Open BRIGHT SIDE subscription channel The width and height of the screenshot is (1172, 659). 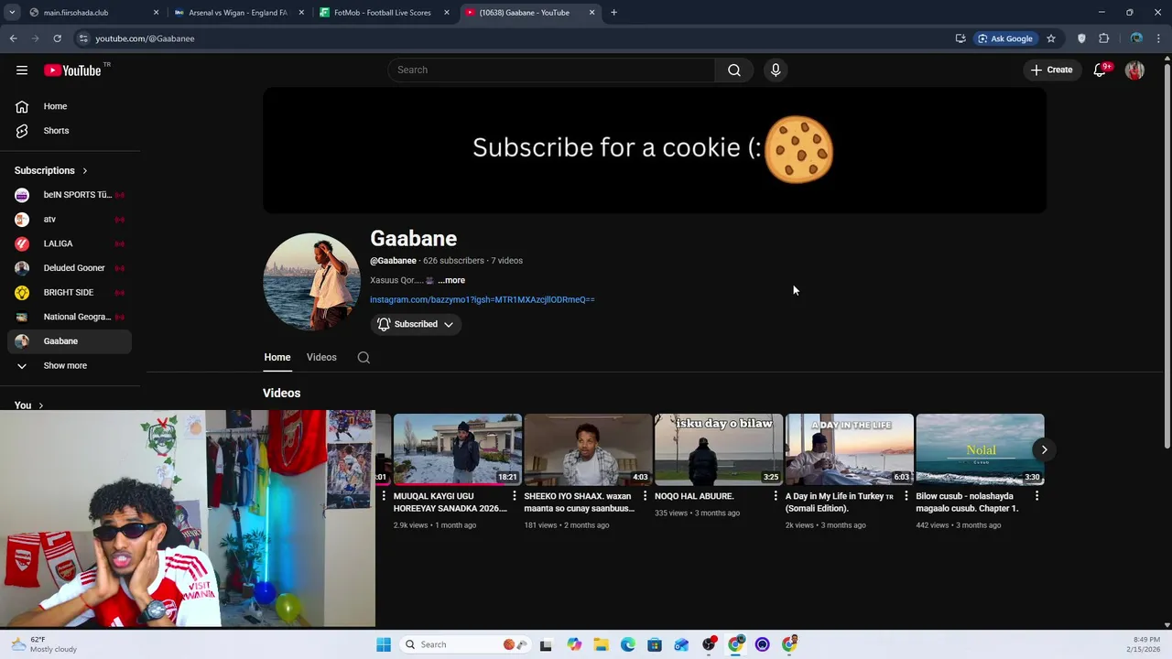tap(70, 293)
